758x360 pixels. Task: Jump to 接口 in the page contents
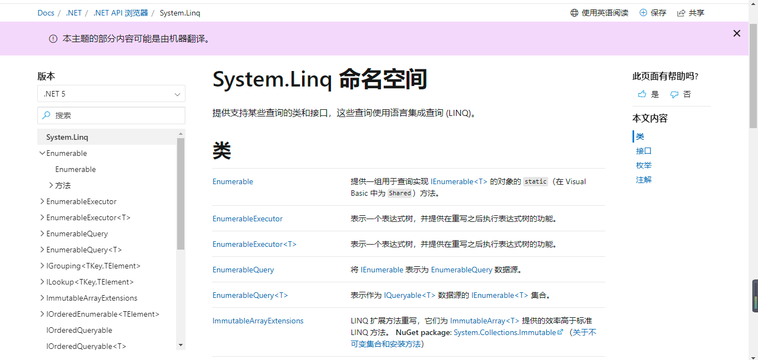point(643,150)
